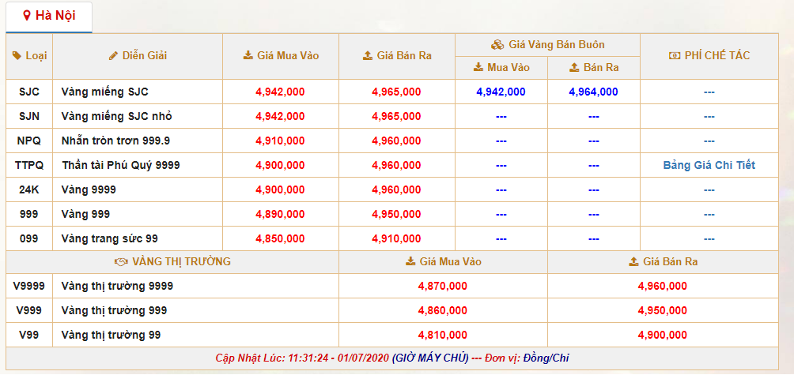Click the Vàng 999 description

85,214
